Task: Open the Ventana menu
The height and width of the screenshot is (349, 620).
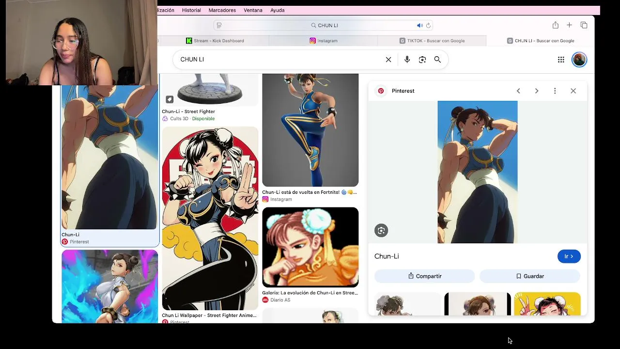Action: 253,10
